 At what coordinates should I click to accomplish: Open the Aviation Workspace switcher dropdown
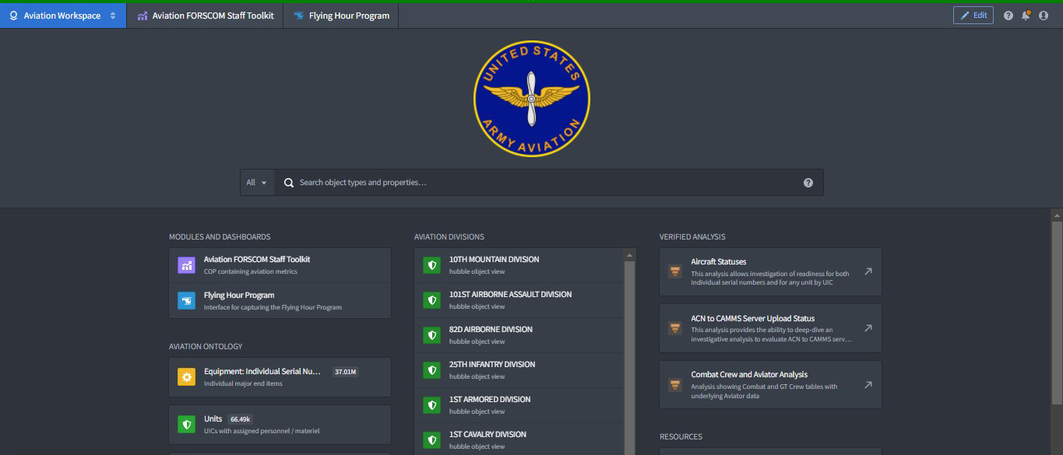[63, 16]
